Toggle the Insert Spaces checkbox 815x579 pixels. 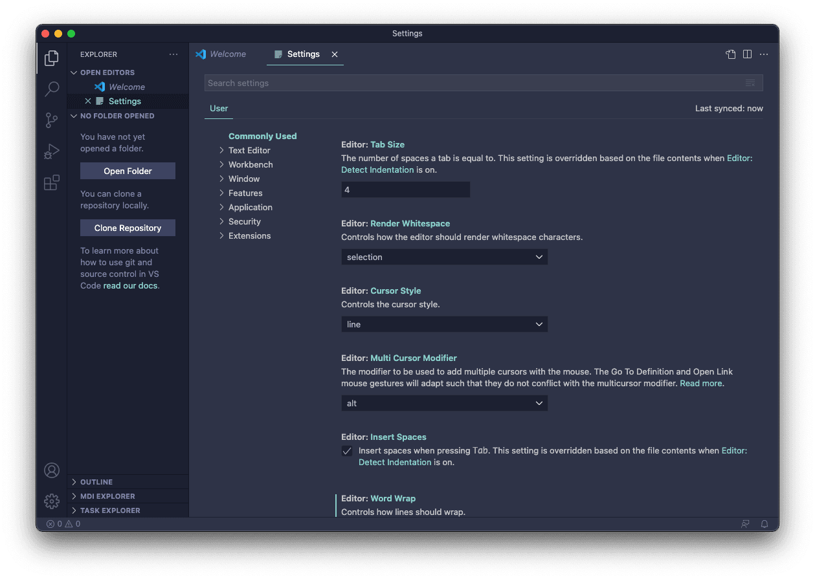pos(347,451)
